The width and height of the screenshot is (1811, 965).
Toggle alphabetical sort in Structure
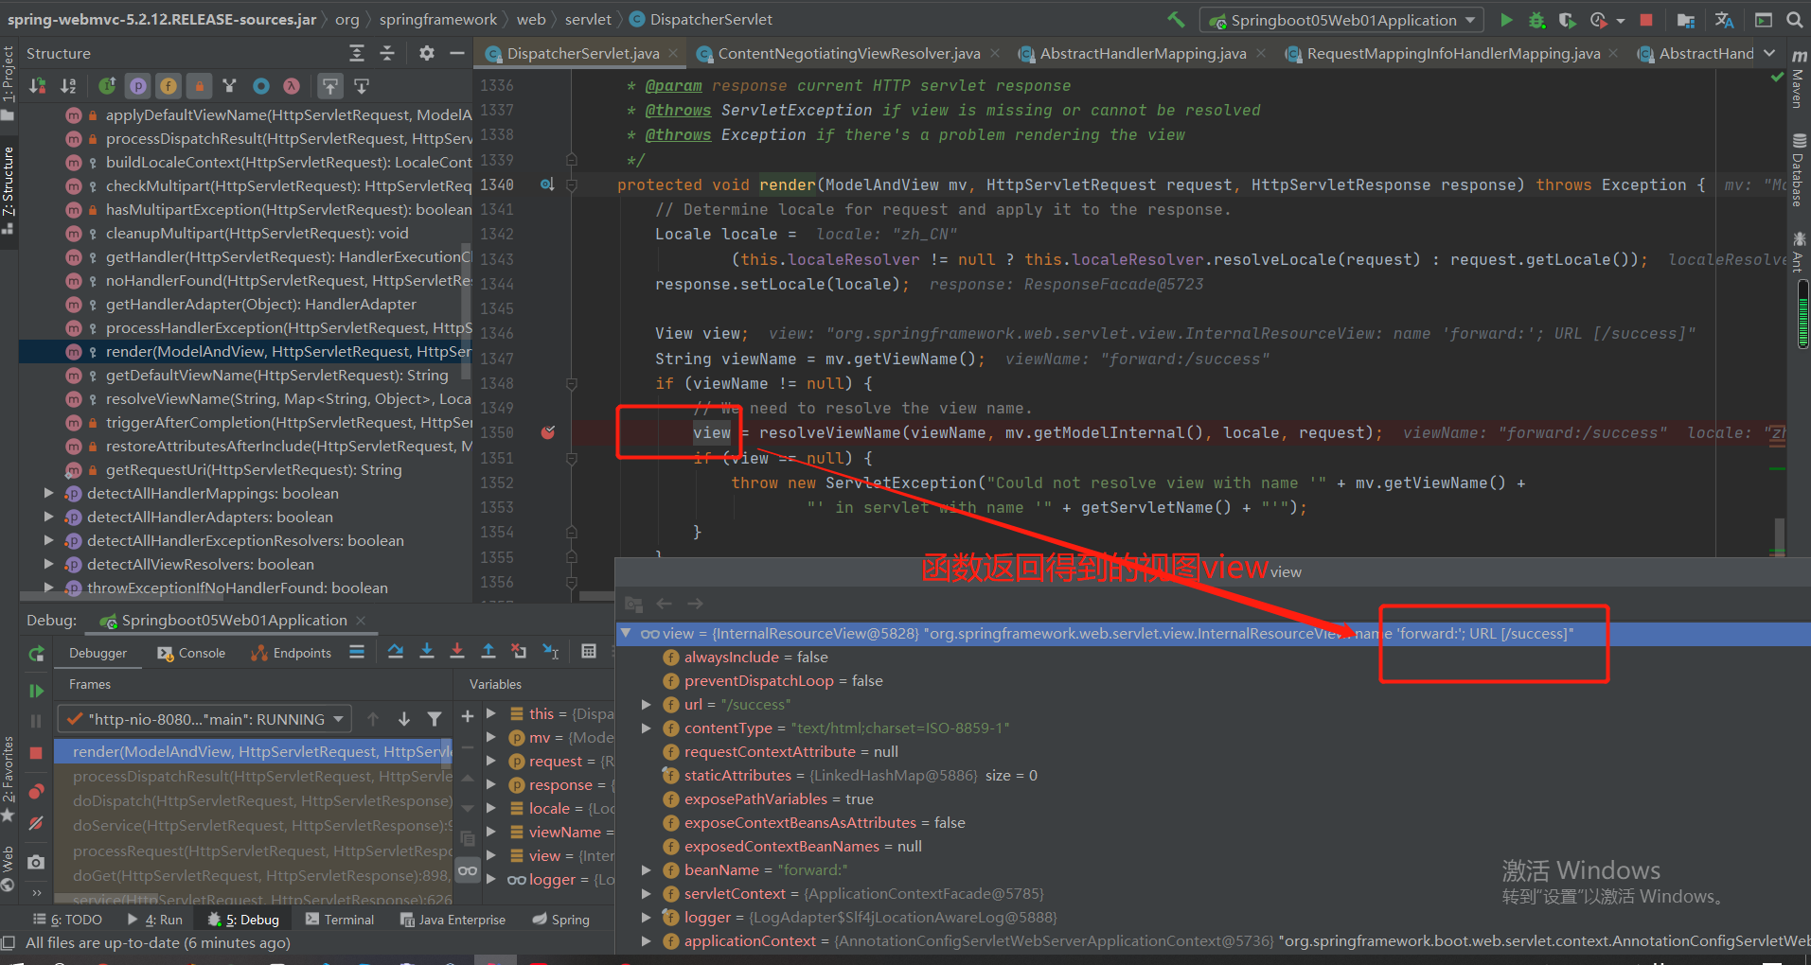tap(68, 86)
